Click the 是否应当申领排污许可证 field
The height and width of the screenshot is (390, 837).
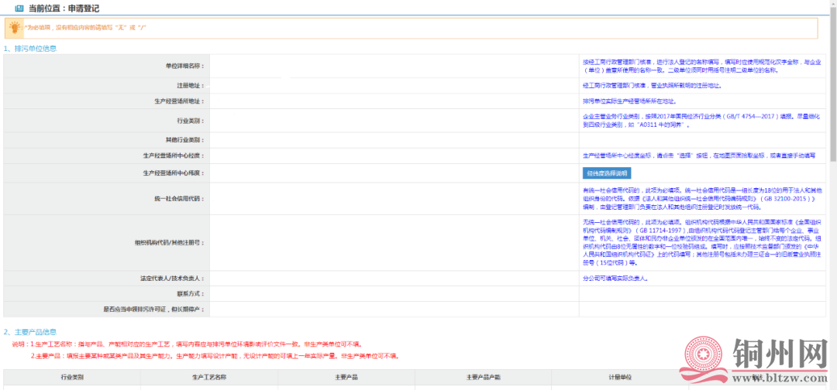coord(394,310)
